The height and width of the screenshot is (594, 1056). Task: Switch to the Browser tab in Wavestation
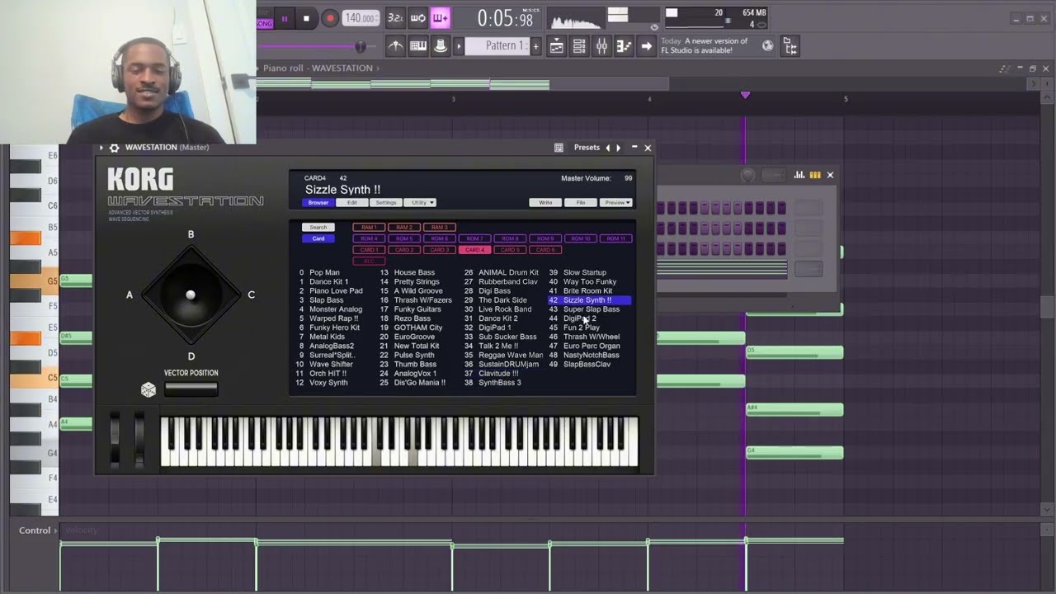[318, 202]
